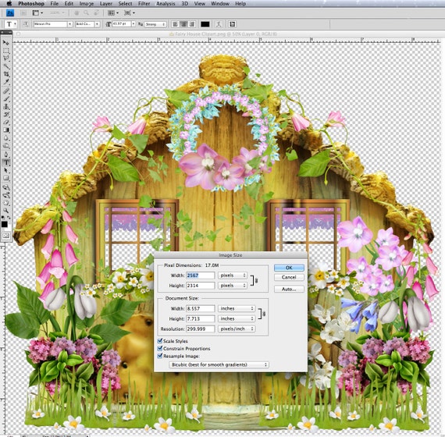Open the Analysis menu

(166, 4)
